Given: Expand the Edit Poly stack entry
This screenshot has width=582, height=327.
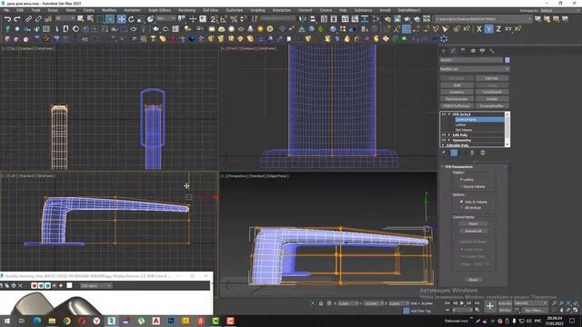Looking at the screenshot, I should [449, 135].
